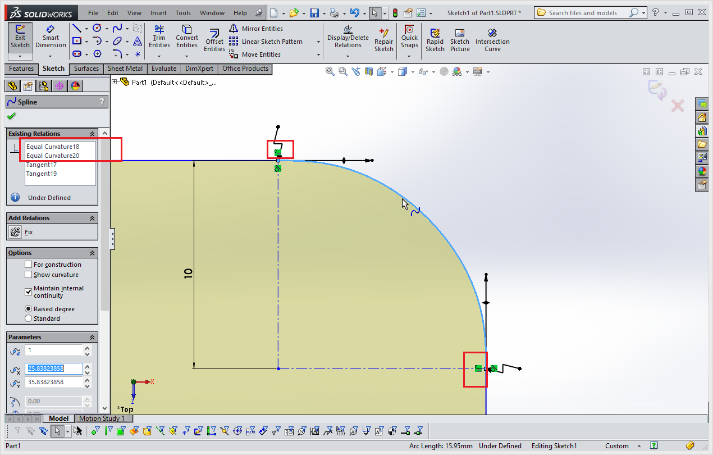This screenshot has height=455, width=713.
Task: Start Rapid Sketch
Action: pos(435,40)
